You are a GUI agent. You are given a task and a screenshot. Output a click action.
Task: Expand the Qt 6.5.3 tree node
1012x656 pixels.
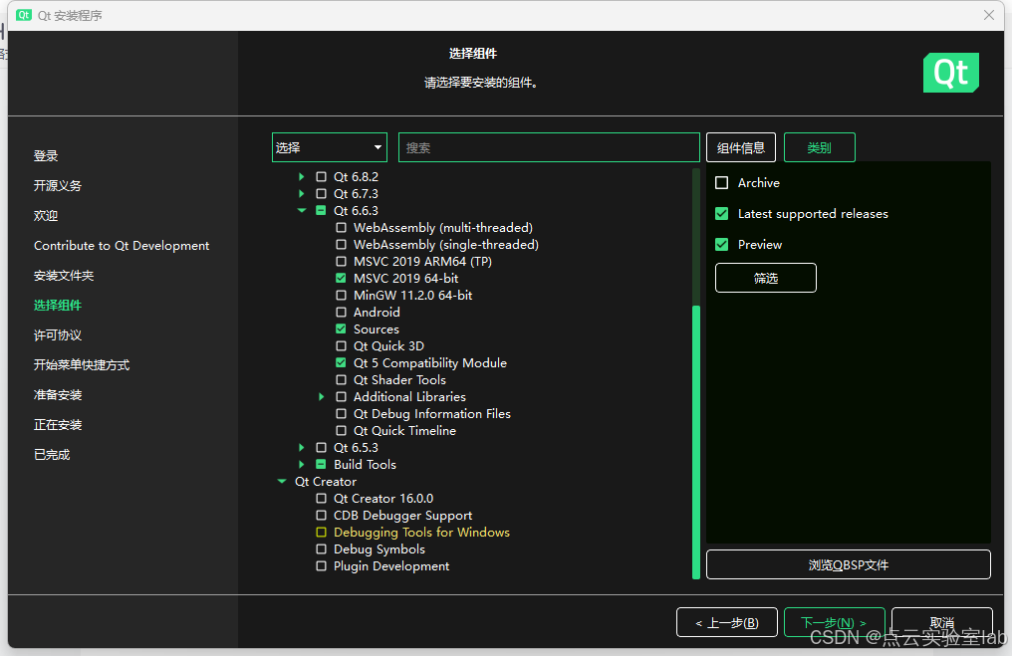[x=302, y=447]
